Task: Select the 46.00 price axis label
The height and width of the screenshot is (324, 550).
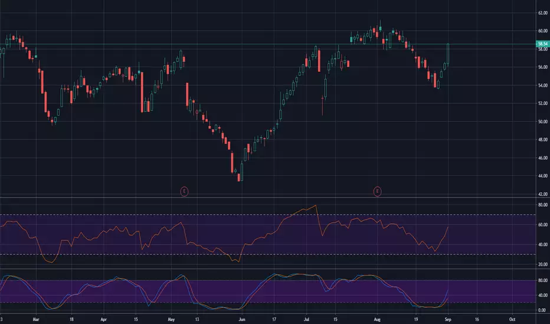Action: [x=543, y=158]
